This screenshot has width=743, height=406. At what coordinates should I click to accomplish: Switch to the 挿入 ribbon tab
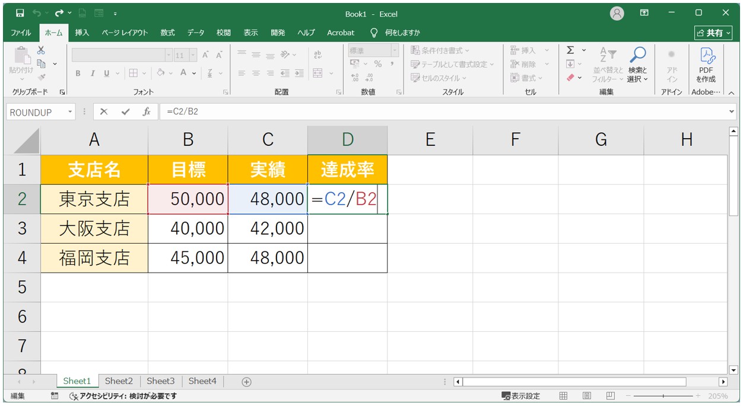click(82, 33)
